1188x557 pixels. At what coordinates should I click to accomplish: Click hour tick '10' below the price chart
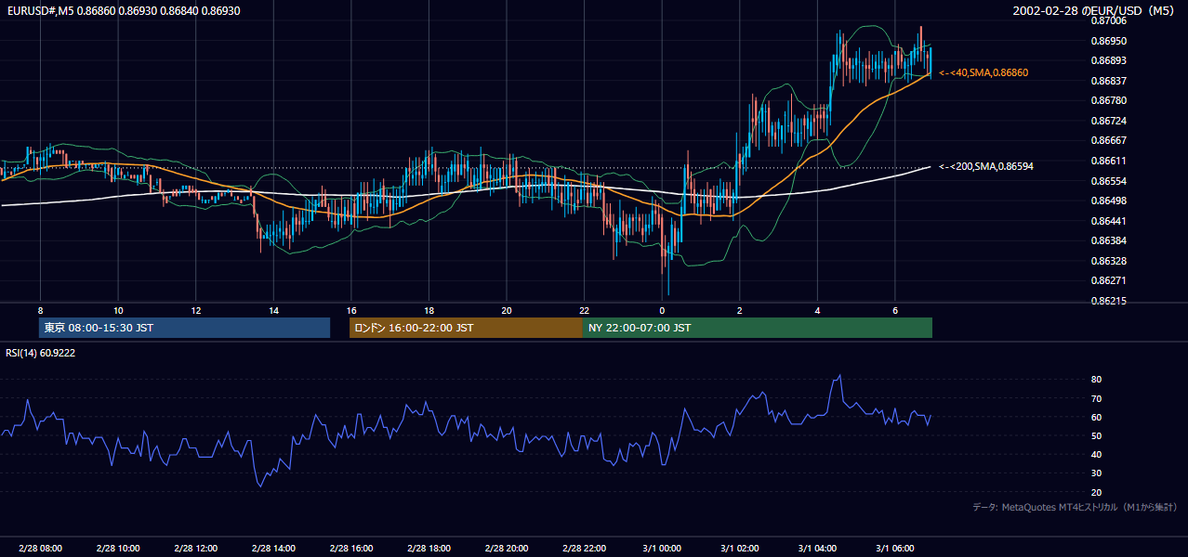tap(118, 310)
